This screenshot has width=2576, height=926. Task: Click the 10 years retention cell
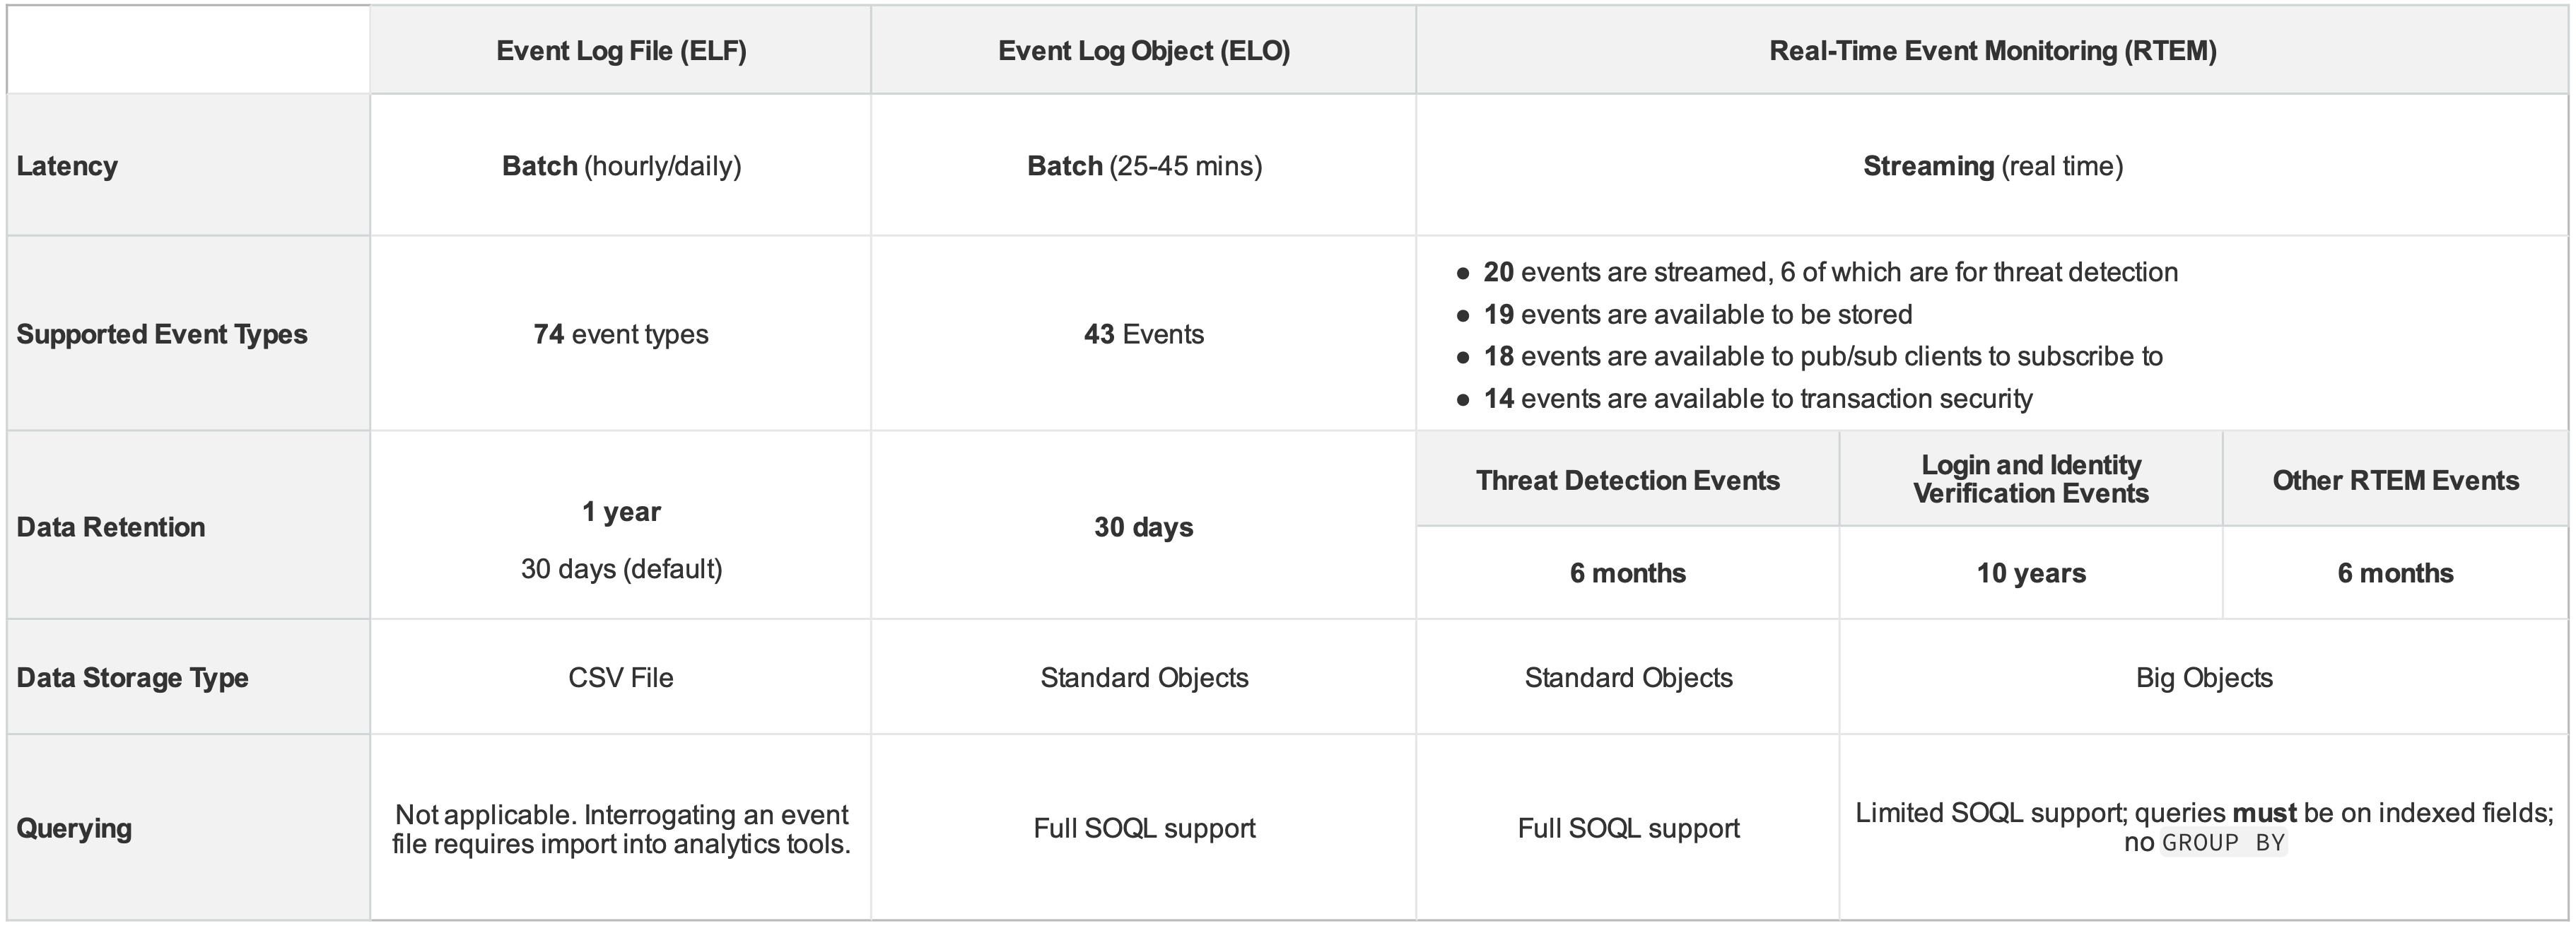point(2030,573)
